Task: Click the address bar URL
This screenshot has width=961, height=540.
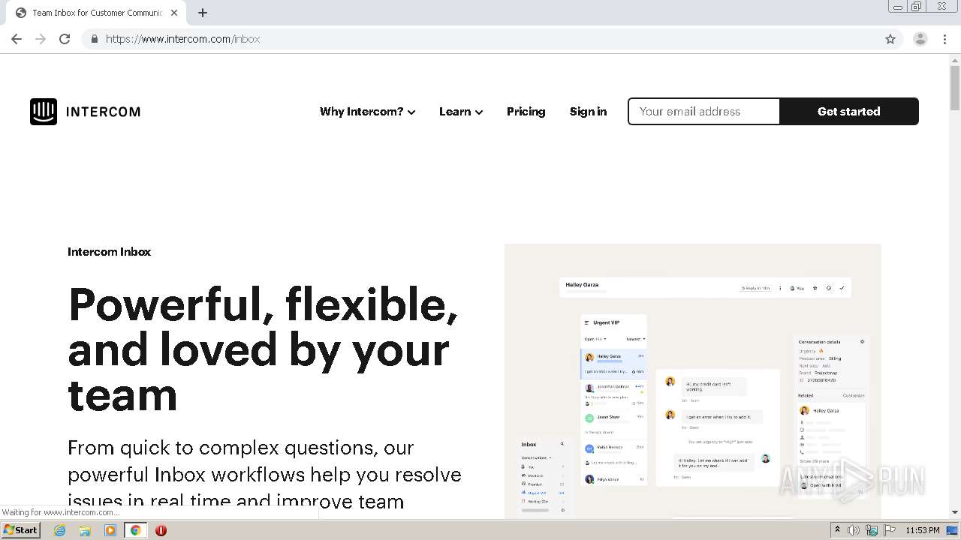Action: 182,39
